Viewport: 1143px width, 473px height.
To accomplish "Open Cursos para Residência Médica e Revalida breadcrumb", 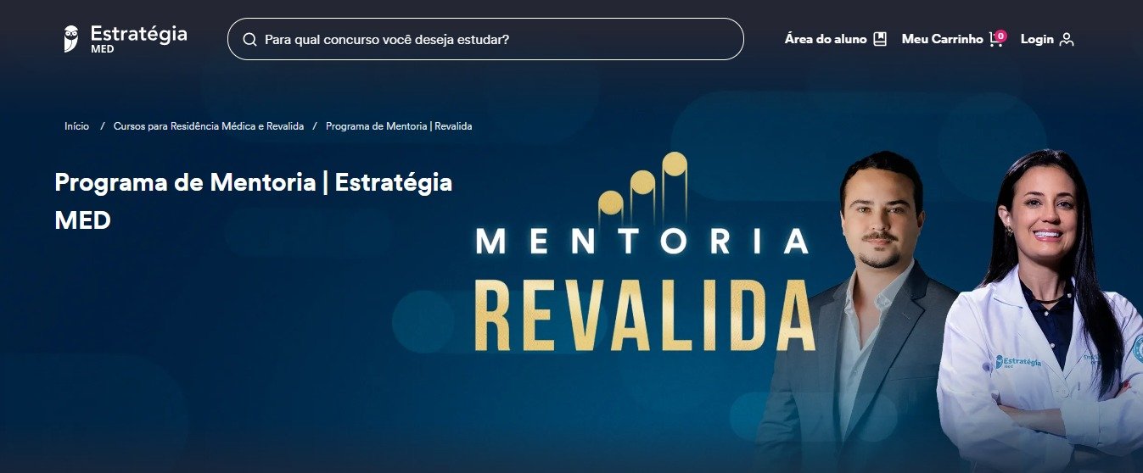I will (x=209, y=126).
